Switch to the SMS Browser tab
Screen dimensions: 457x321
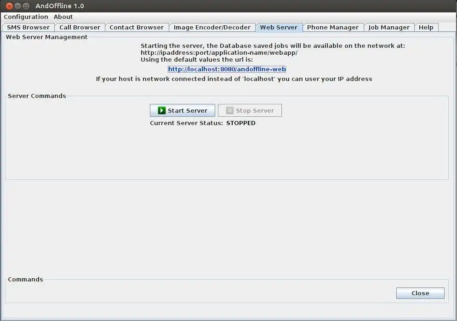[28, 28]
